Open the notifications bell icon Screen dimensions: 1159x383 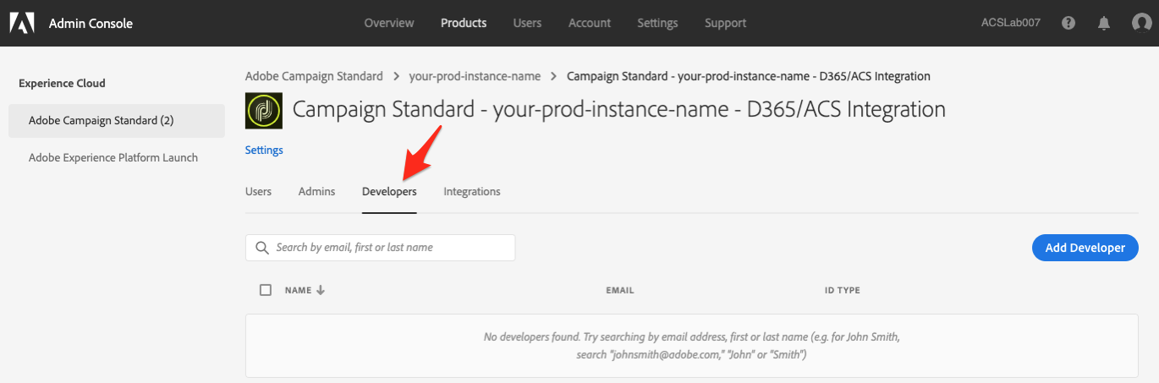point(1104,23)
